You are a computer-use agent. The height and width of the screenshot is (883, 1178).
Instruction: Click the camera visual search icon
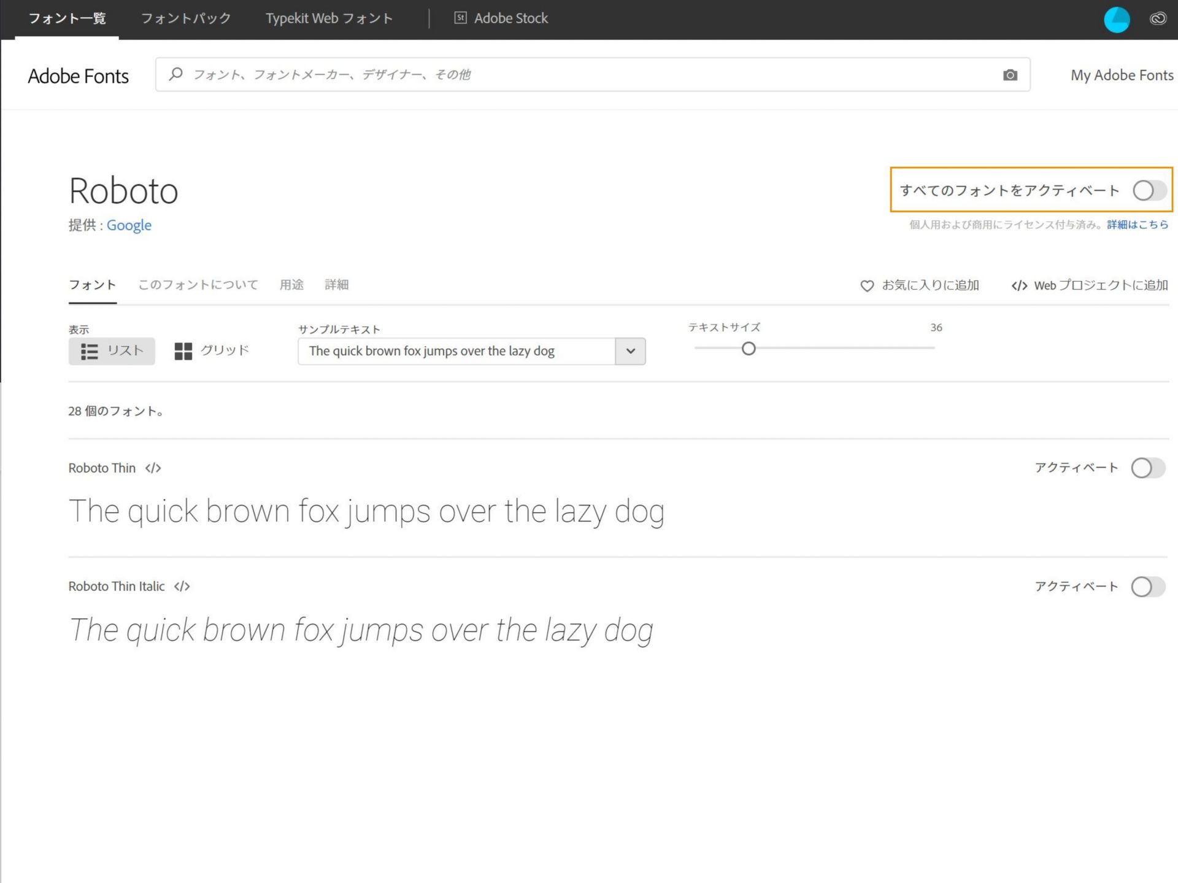click(1010, 75)
